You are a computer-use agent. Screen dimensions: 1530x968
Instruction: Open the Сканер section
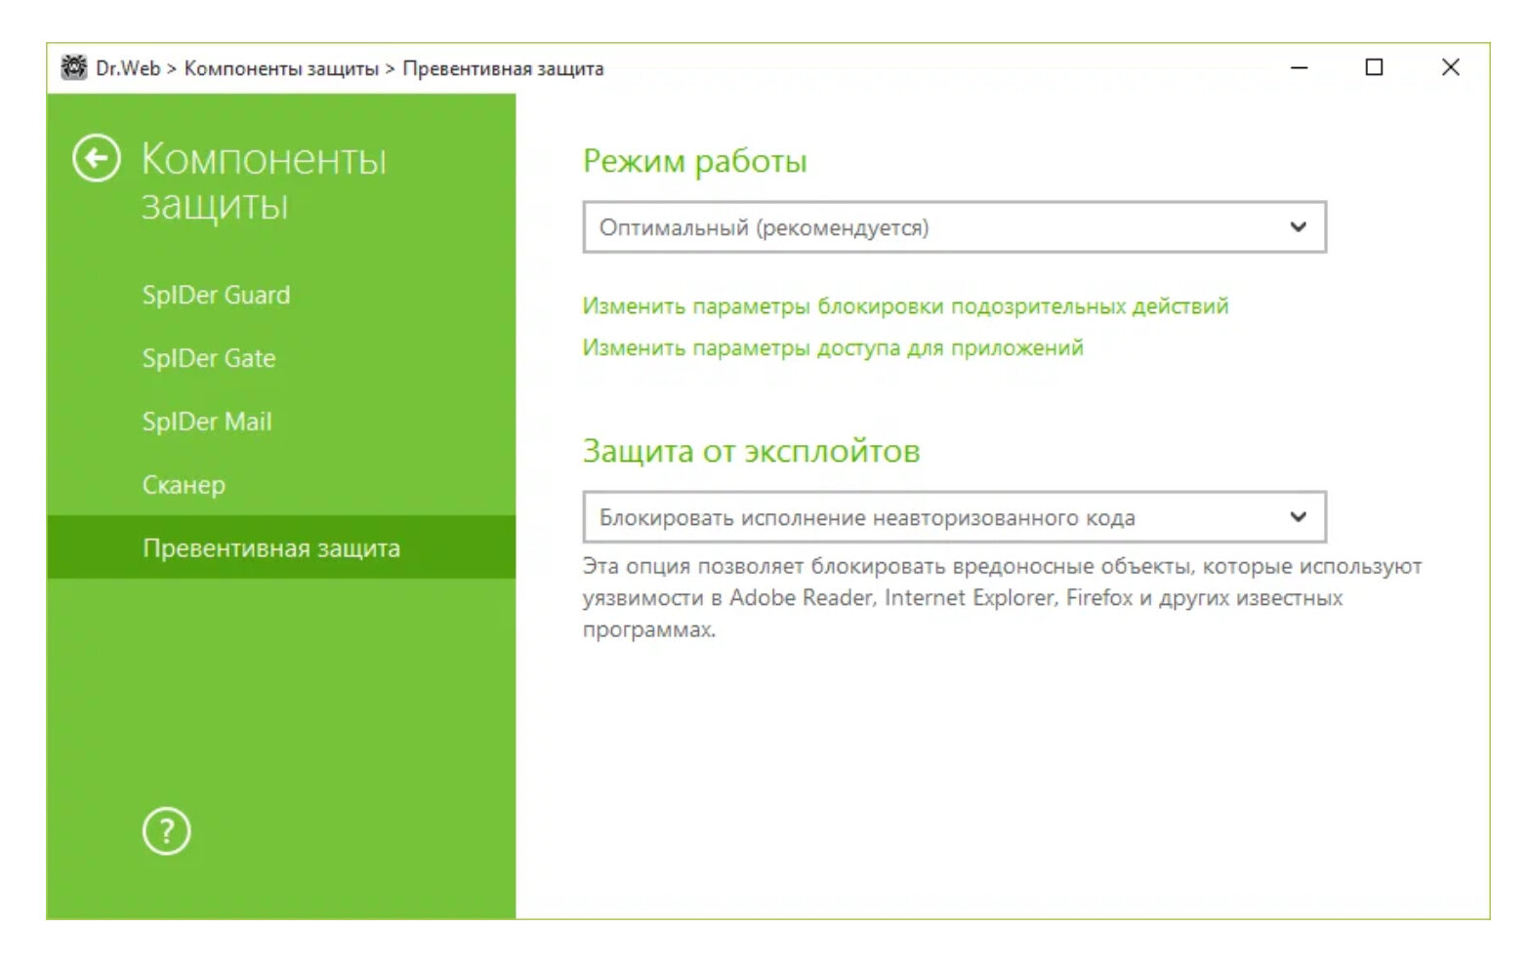(x=184, y=485)
